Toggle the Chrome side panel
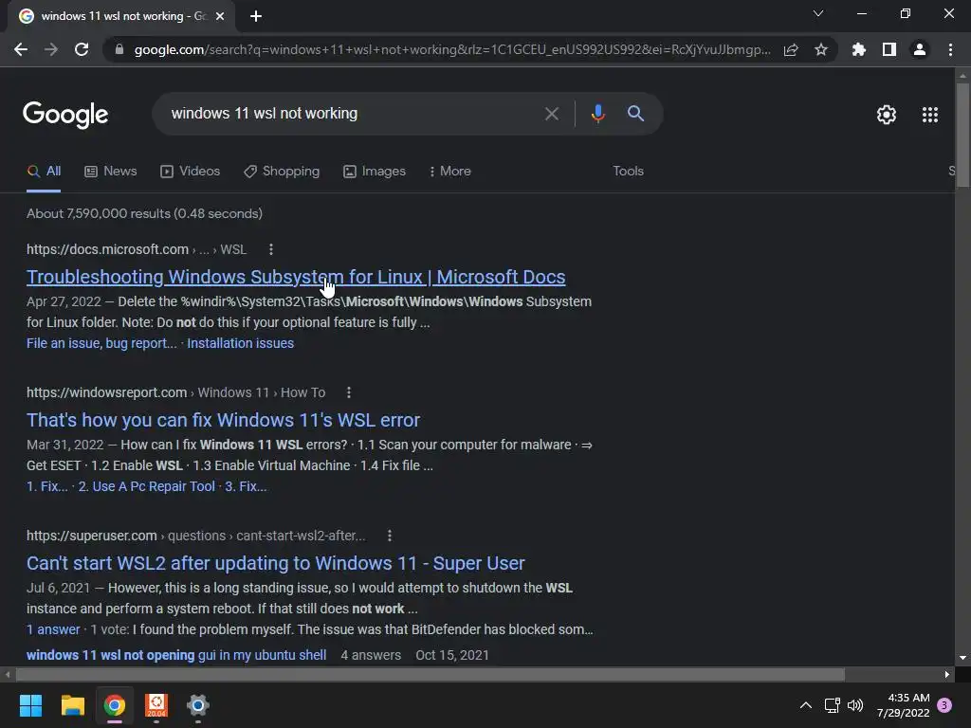This screenshot has width=971, height=728. [x=889, y=49]
